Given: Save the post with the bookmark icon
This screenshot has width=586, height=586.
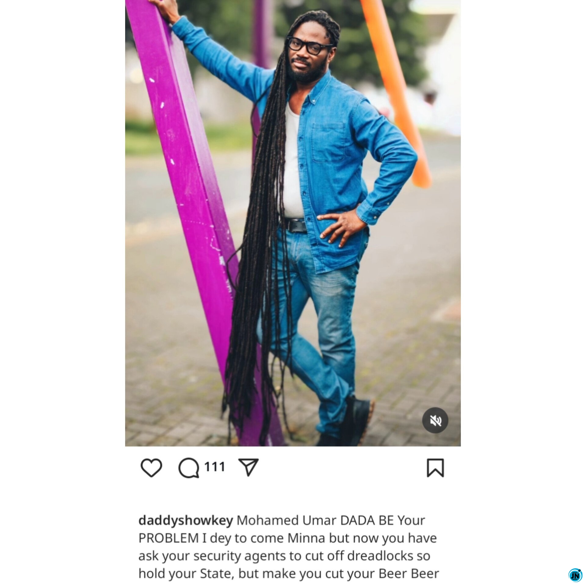Looking at the screenshot, I should pos(435,468).
